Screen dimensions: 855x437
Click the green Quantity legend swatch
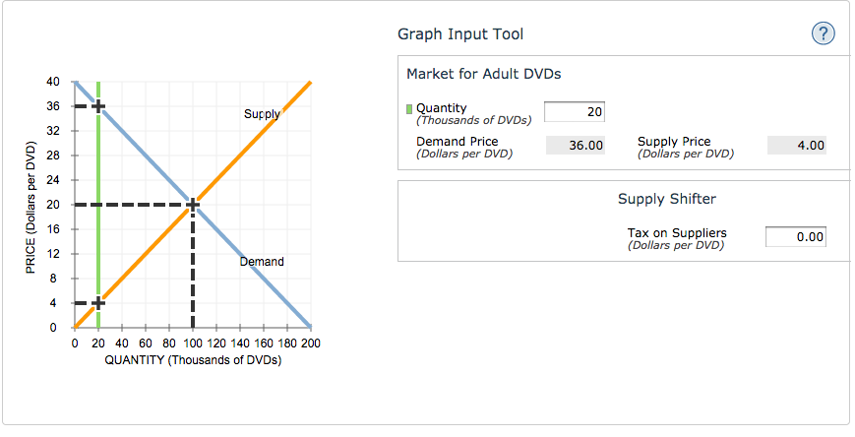pyautogui.click(x=409, y=108)
